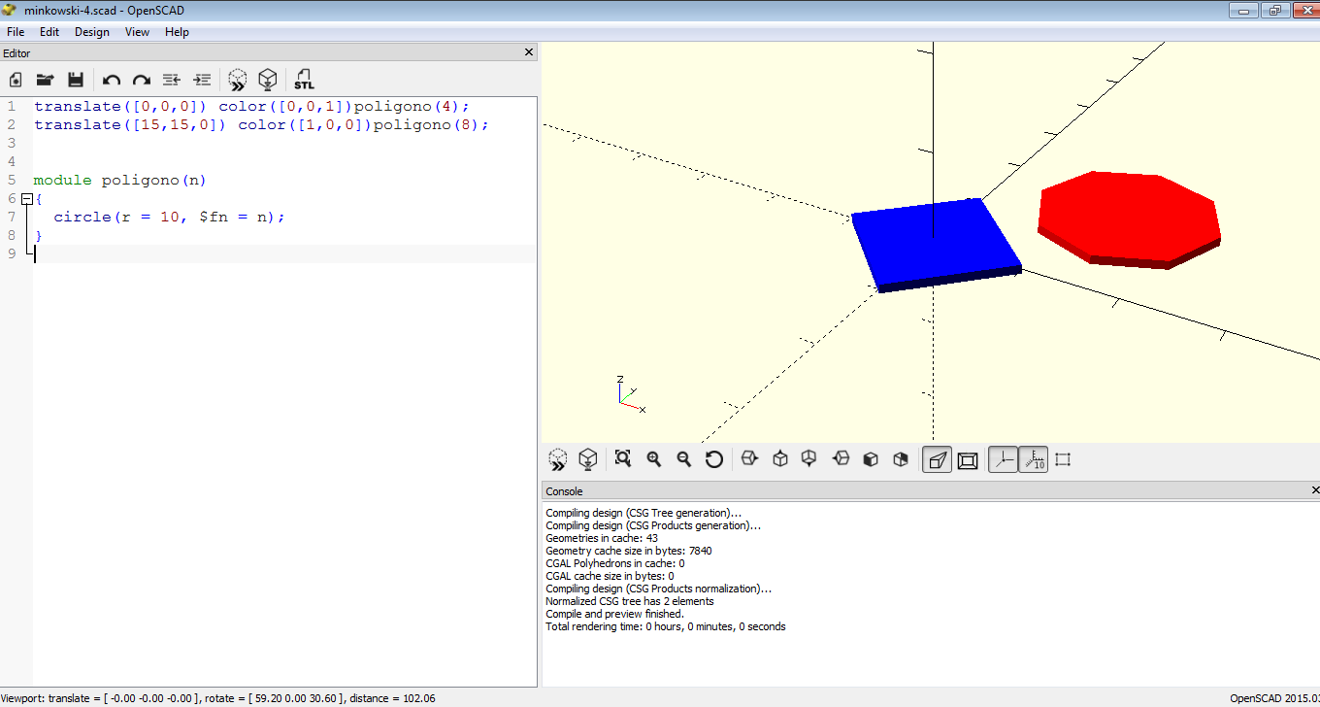Switch to right side view
Viewport: 1320px width, 707px height.
pos(749,459)
